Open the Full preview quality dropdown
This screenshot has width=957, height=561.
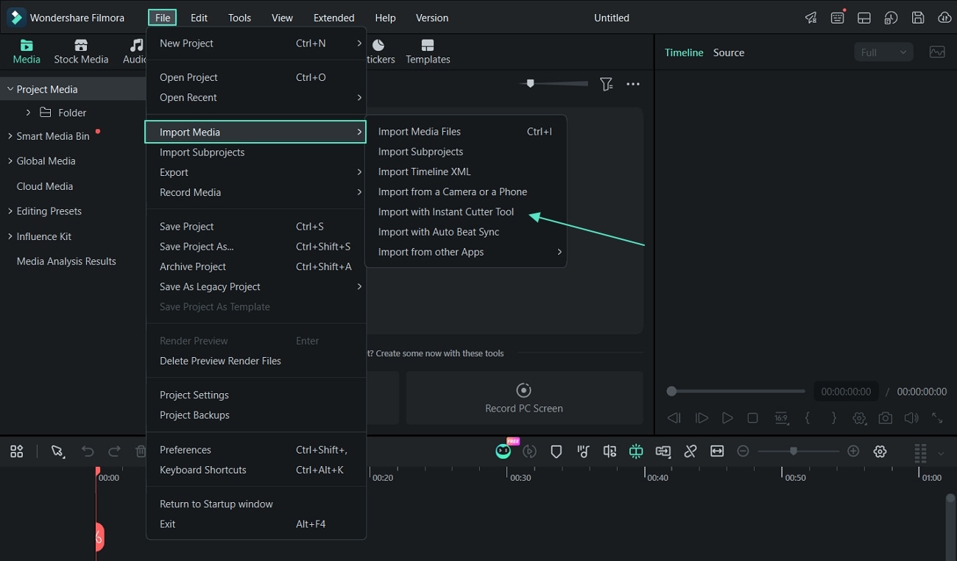click(883, 52)
